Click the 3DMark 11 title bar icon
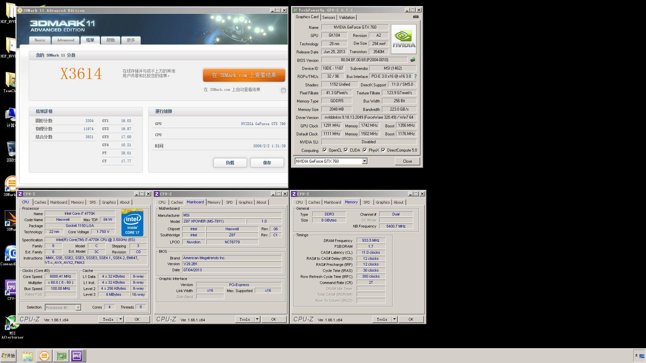 [20, 10]
